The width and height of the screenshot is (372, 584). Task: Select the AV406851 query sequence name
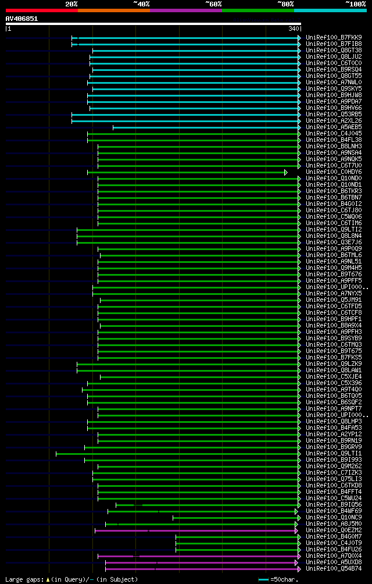[x=22, y=19]
